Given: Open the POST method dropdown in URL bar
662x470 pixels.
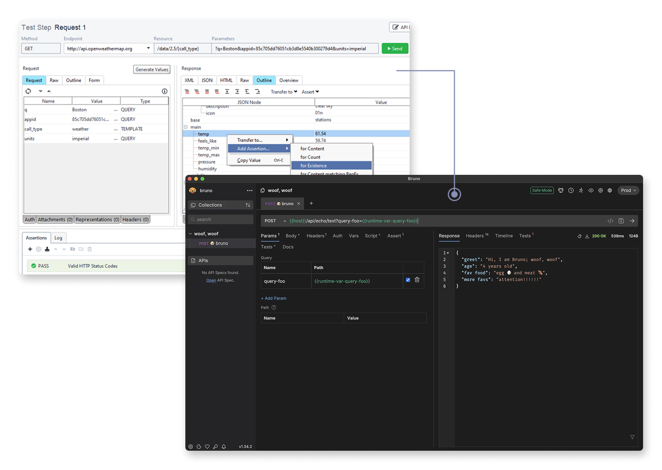Looking at the screenshot, I should coord(275,221).
